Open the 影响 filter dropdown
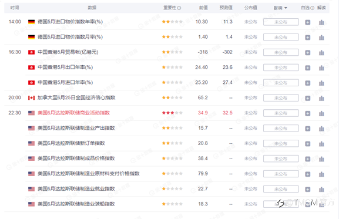This screenshot has height=219, width=339. 280,8
